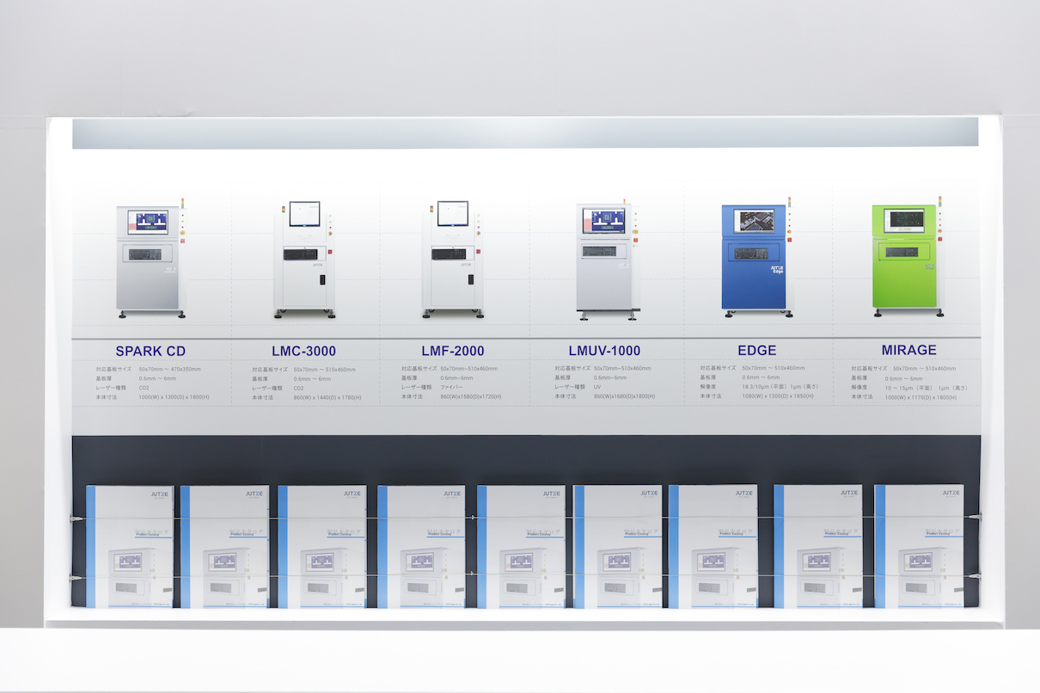Click the 対応基板サイズ label under SPARK CD
This screenshot has height=693, width=1040.
[114, 369]
